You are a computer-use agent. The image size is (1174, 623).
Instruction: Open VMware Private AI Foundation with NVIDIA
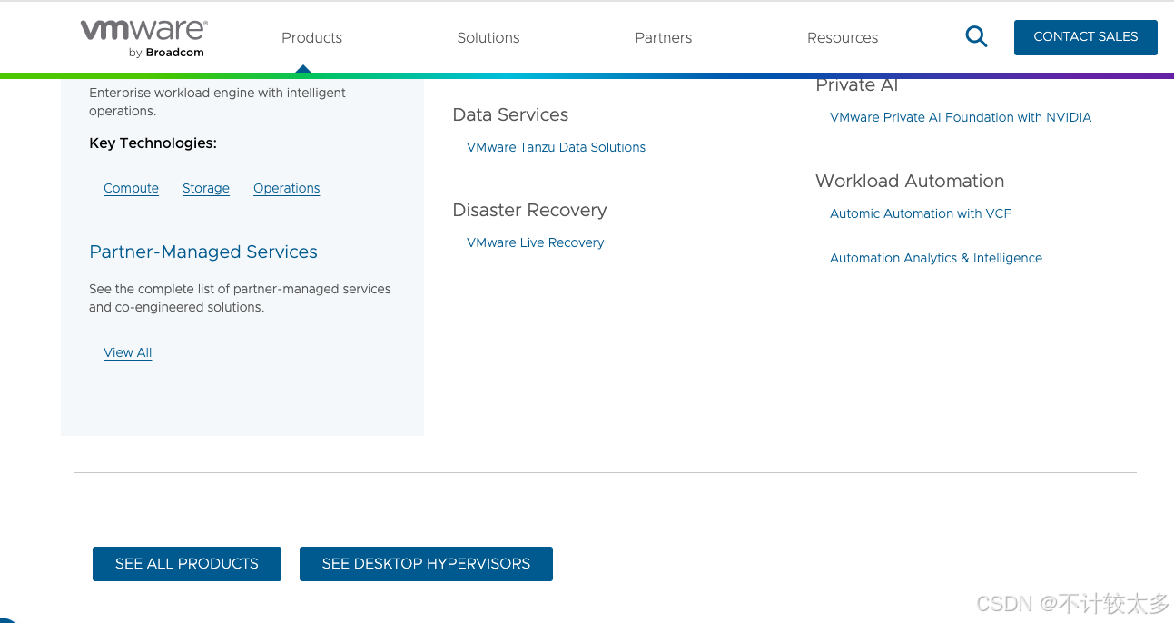[x=961, y=117]
